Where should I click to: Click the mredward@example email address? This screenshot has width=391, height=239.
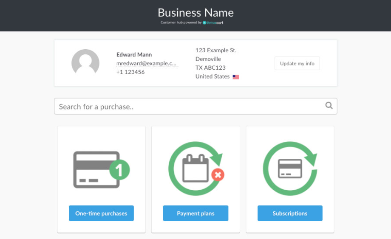(x=147, y=63)
